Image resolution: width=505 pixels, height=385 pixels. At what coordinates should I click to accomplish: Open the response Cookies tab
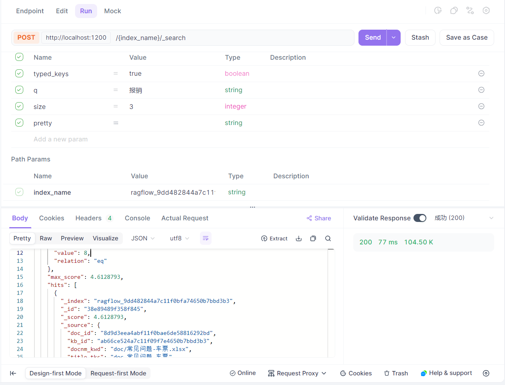tap(51, 218)
